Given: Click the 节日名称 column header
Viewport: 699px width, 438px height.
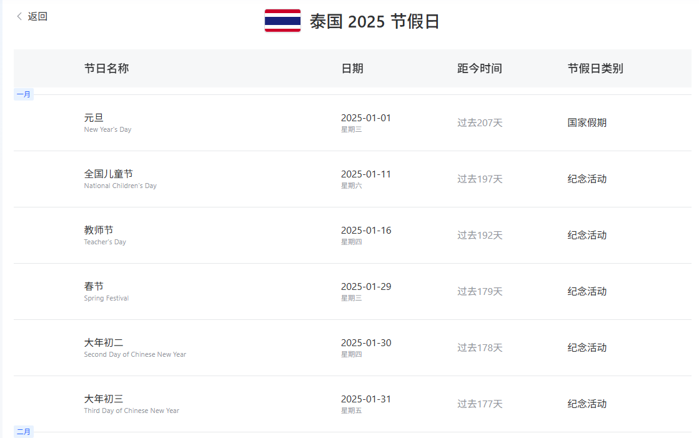Looking at the screenshot, I should [106, 69].
